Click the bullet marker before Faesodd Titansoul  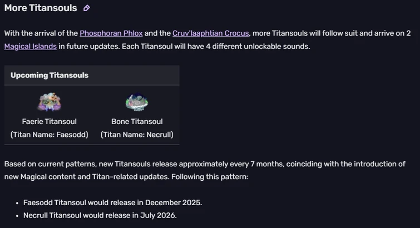coord(17,203)
